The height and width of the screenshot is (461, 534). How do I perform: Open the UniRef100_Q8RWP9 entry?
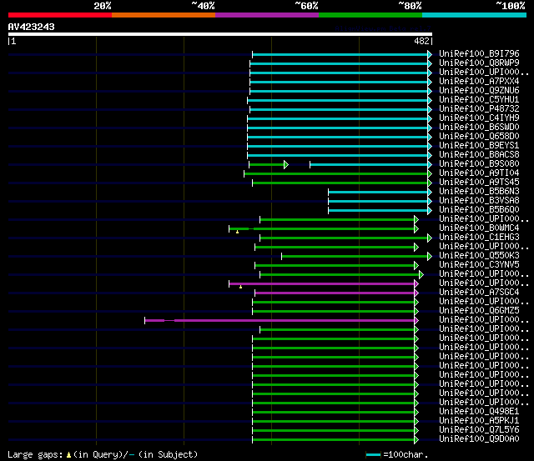pyautogui.click(x=479, y=63)
